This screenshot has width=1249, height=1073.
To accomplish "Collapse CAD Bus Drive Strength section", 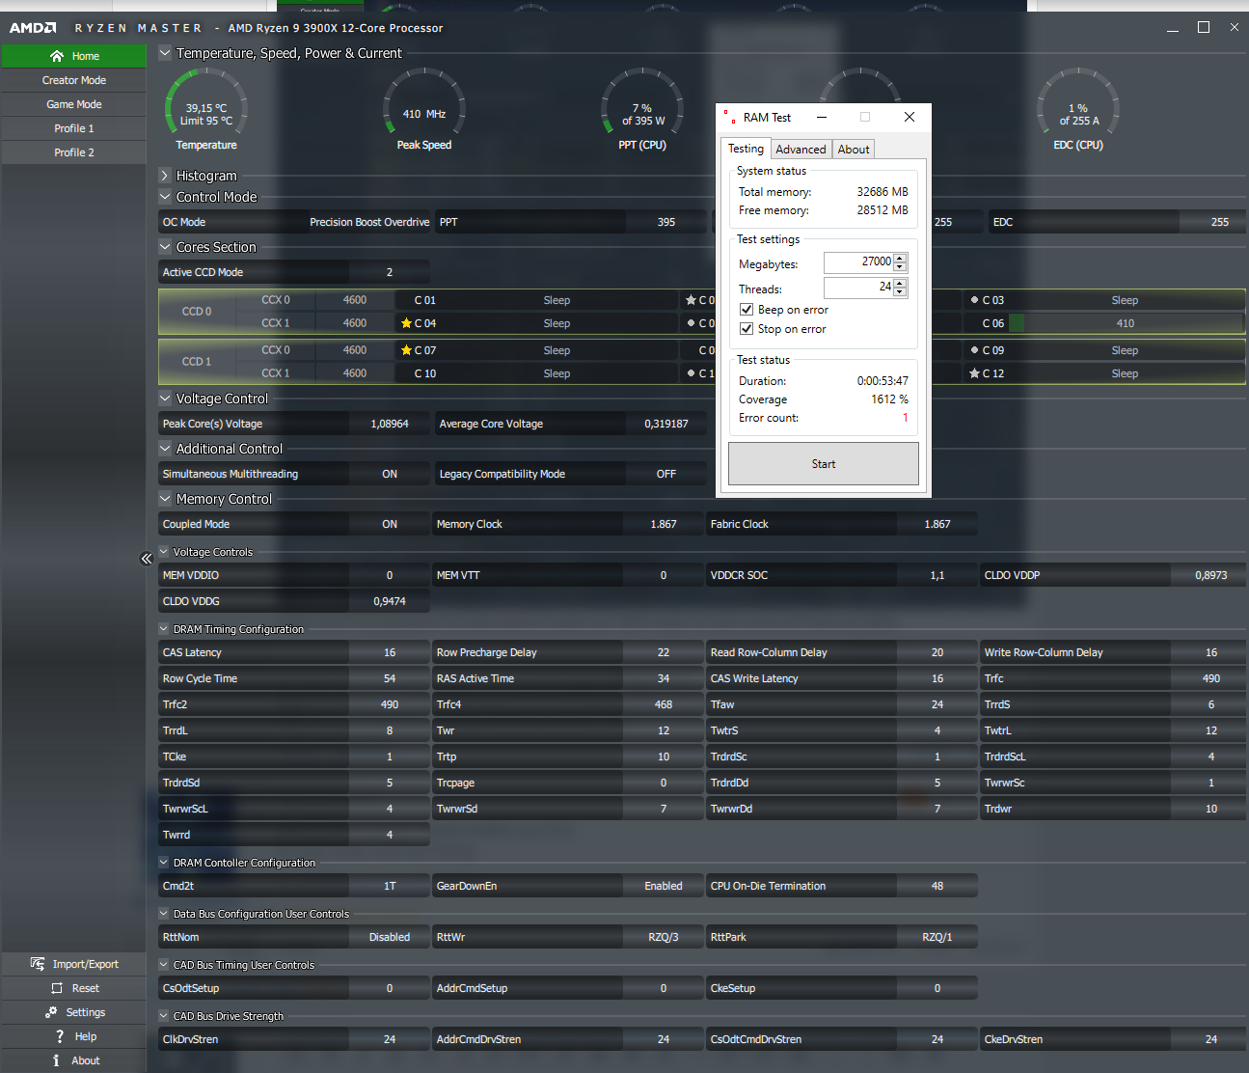I will click(x=164, y=1016).
